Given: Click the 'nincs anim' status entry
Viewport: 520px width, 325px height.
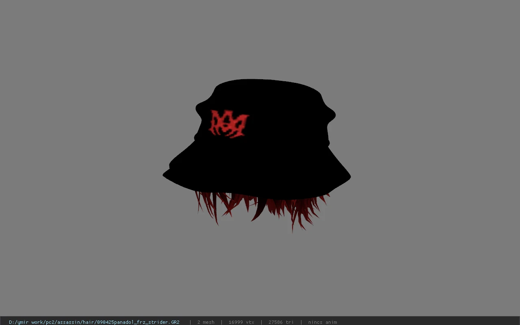Looking at the screenshot, I should coord(323,322).
